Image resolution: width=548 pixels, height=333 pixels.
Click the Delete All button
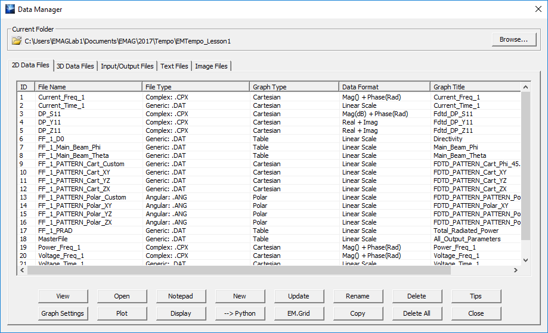(417, 313)
